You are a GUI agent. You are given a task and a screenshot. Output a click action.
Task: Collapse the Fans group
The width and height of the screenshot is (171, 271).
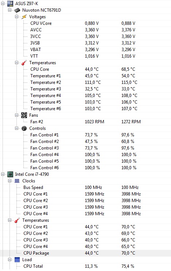(x=16, y=115)
